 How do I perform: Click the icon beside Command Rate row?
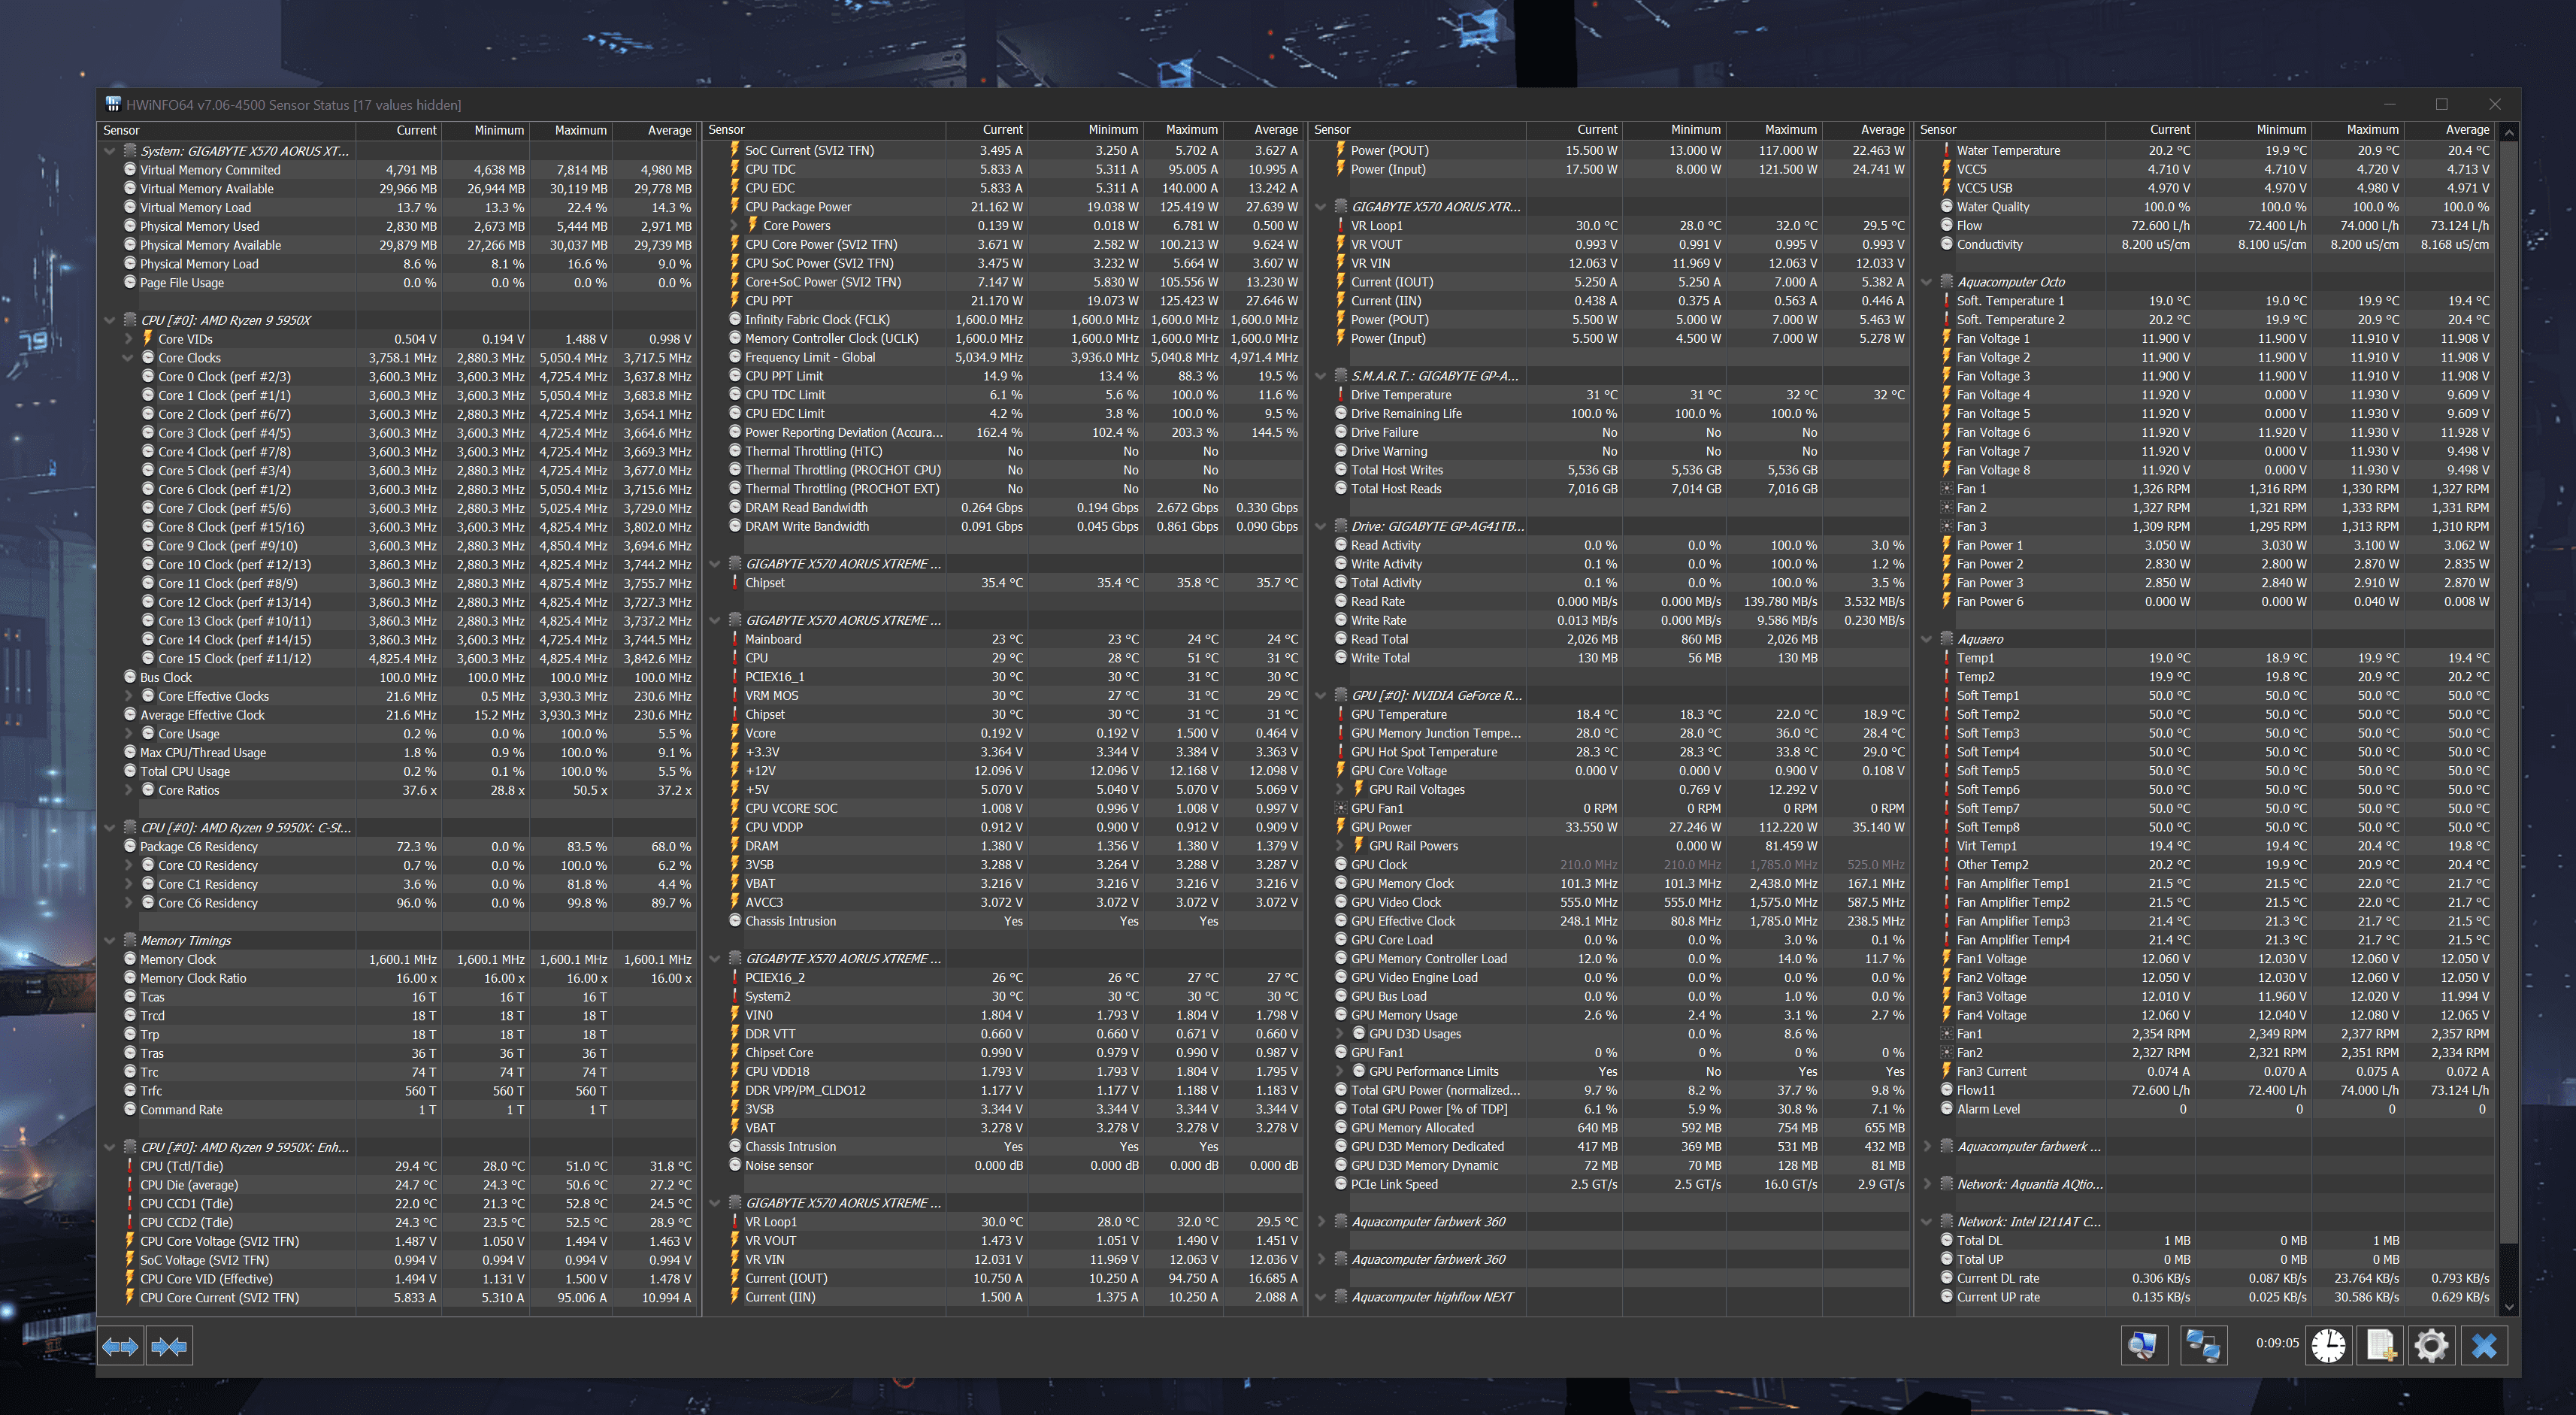coord(130,1109)
